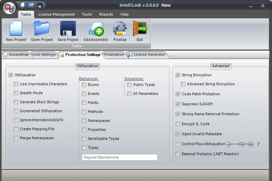The image size is (272, 181).
Task: Include All Parameters checkbox
Action: pos(129,94)
